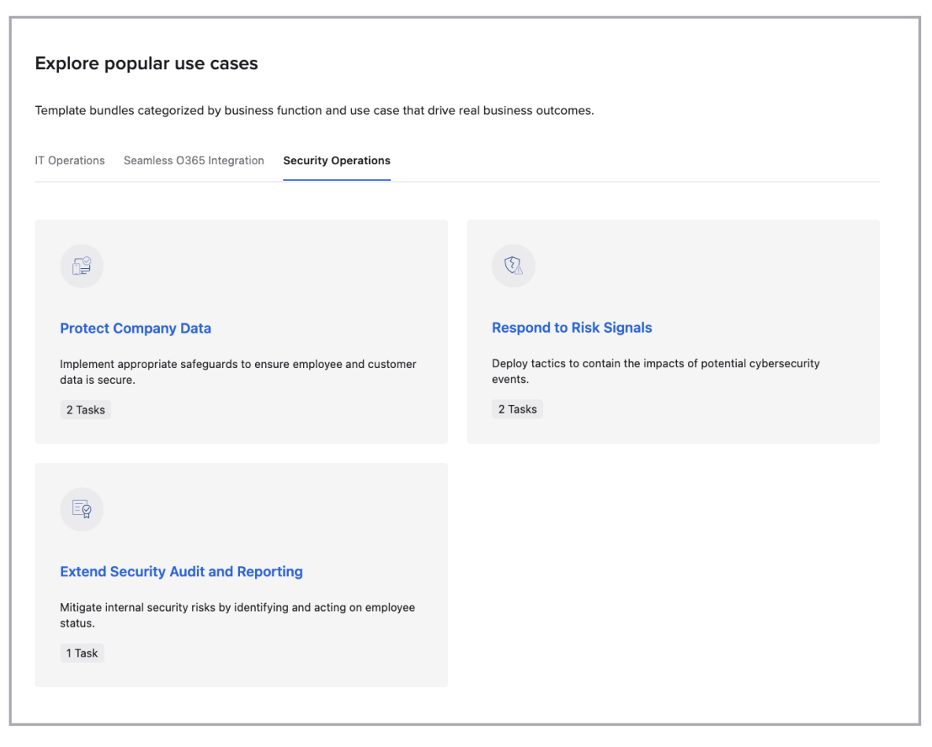The height and width of the screenshot is (747, 932).
Task: Click the description about mitigating internal security risks
Action: click(x=237, y=615)
